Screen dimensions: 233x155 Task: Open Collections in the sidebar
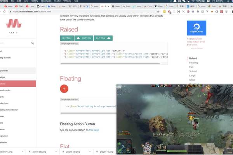pos(18,103)
